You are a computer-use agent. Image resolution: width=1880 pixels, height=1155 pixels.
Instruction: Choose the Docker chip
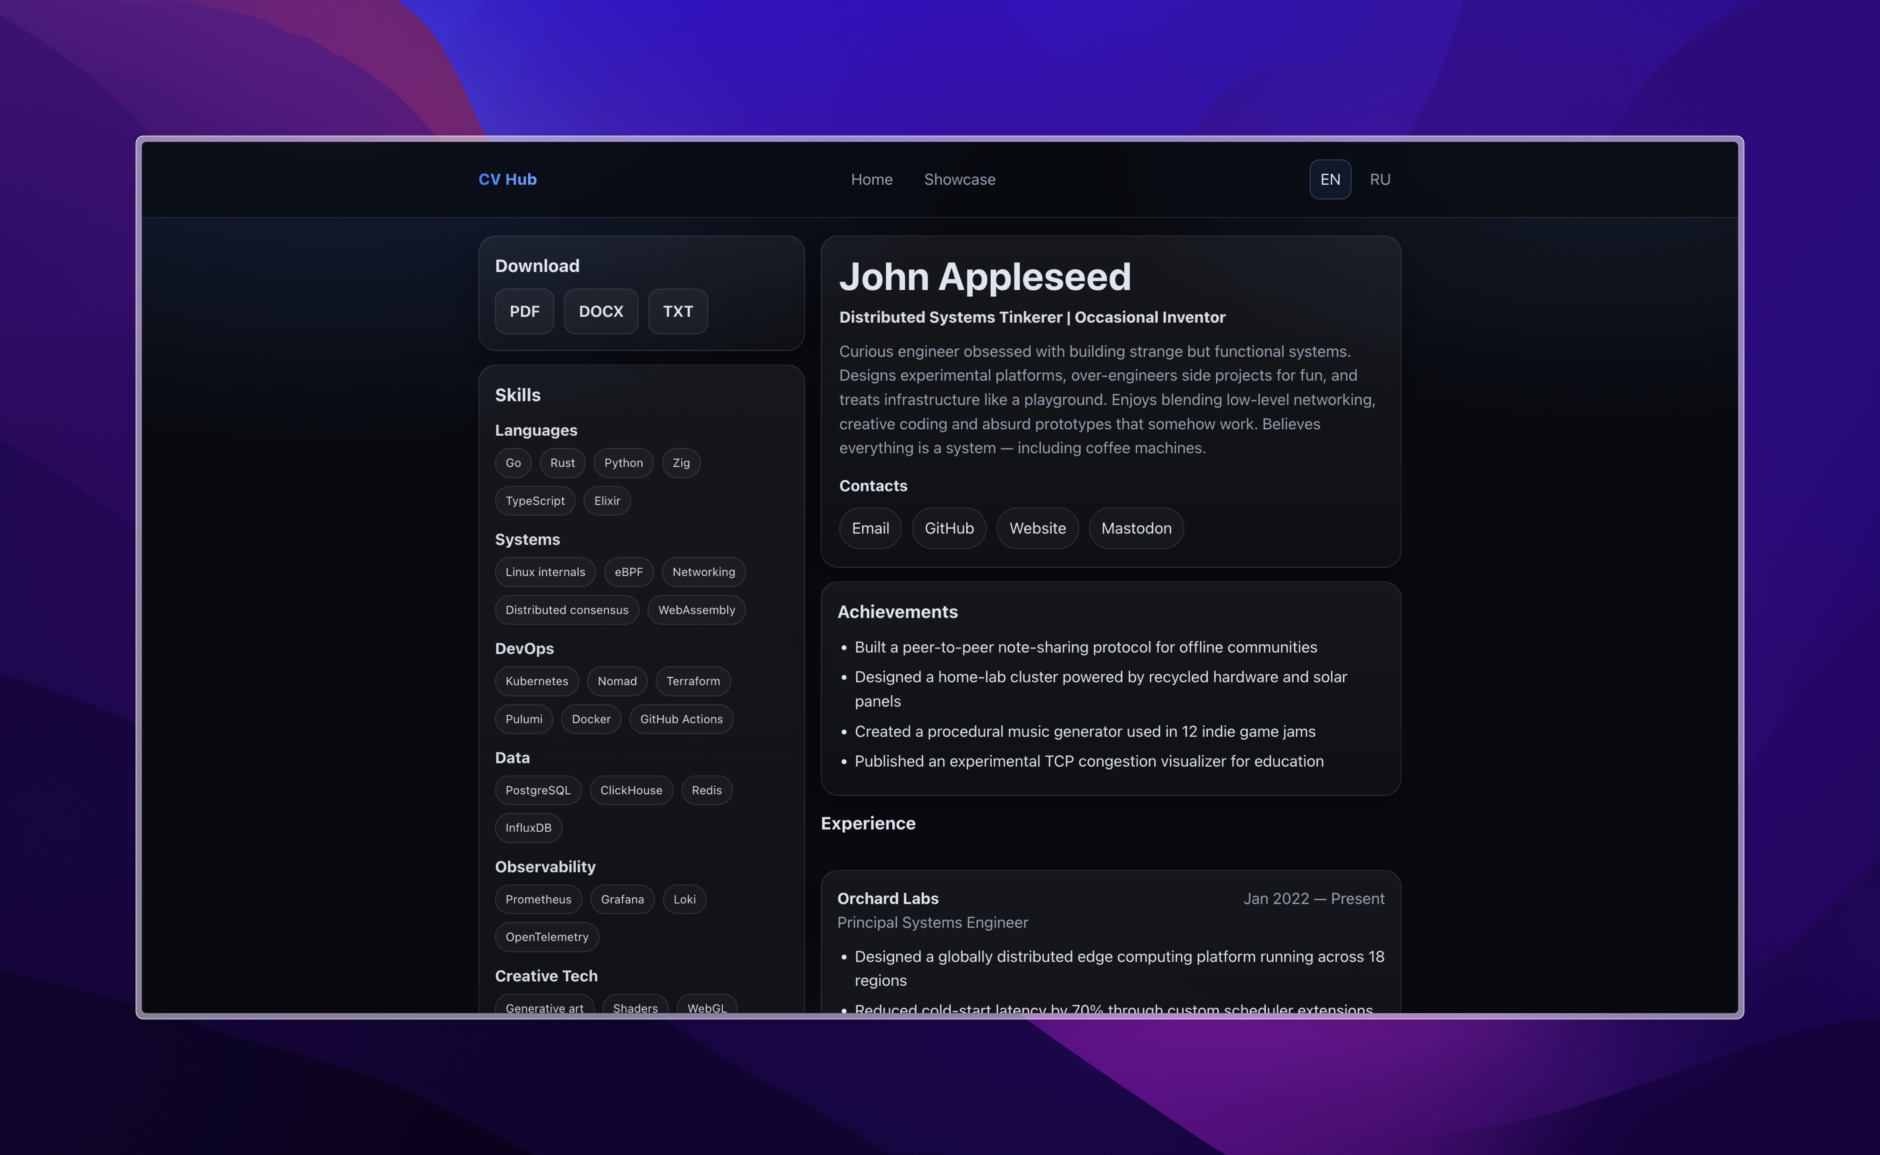(x=591, y=720)
